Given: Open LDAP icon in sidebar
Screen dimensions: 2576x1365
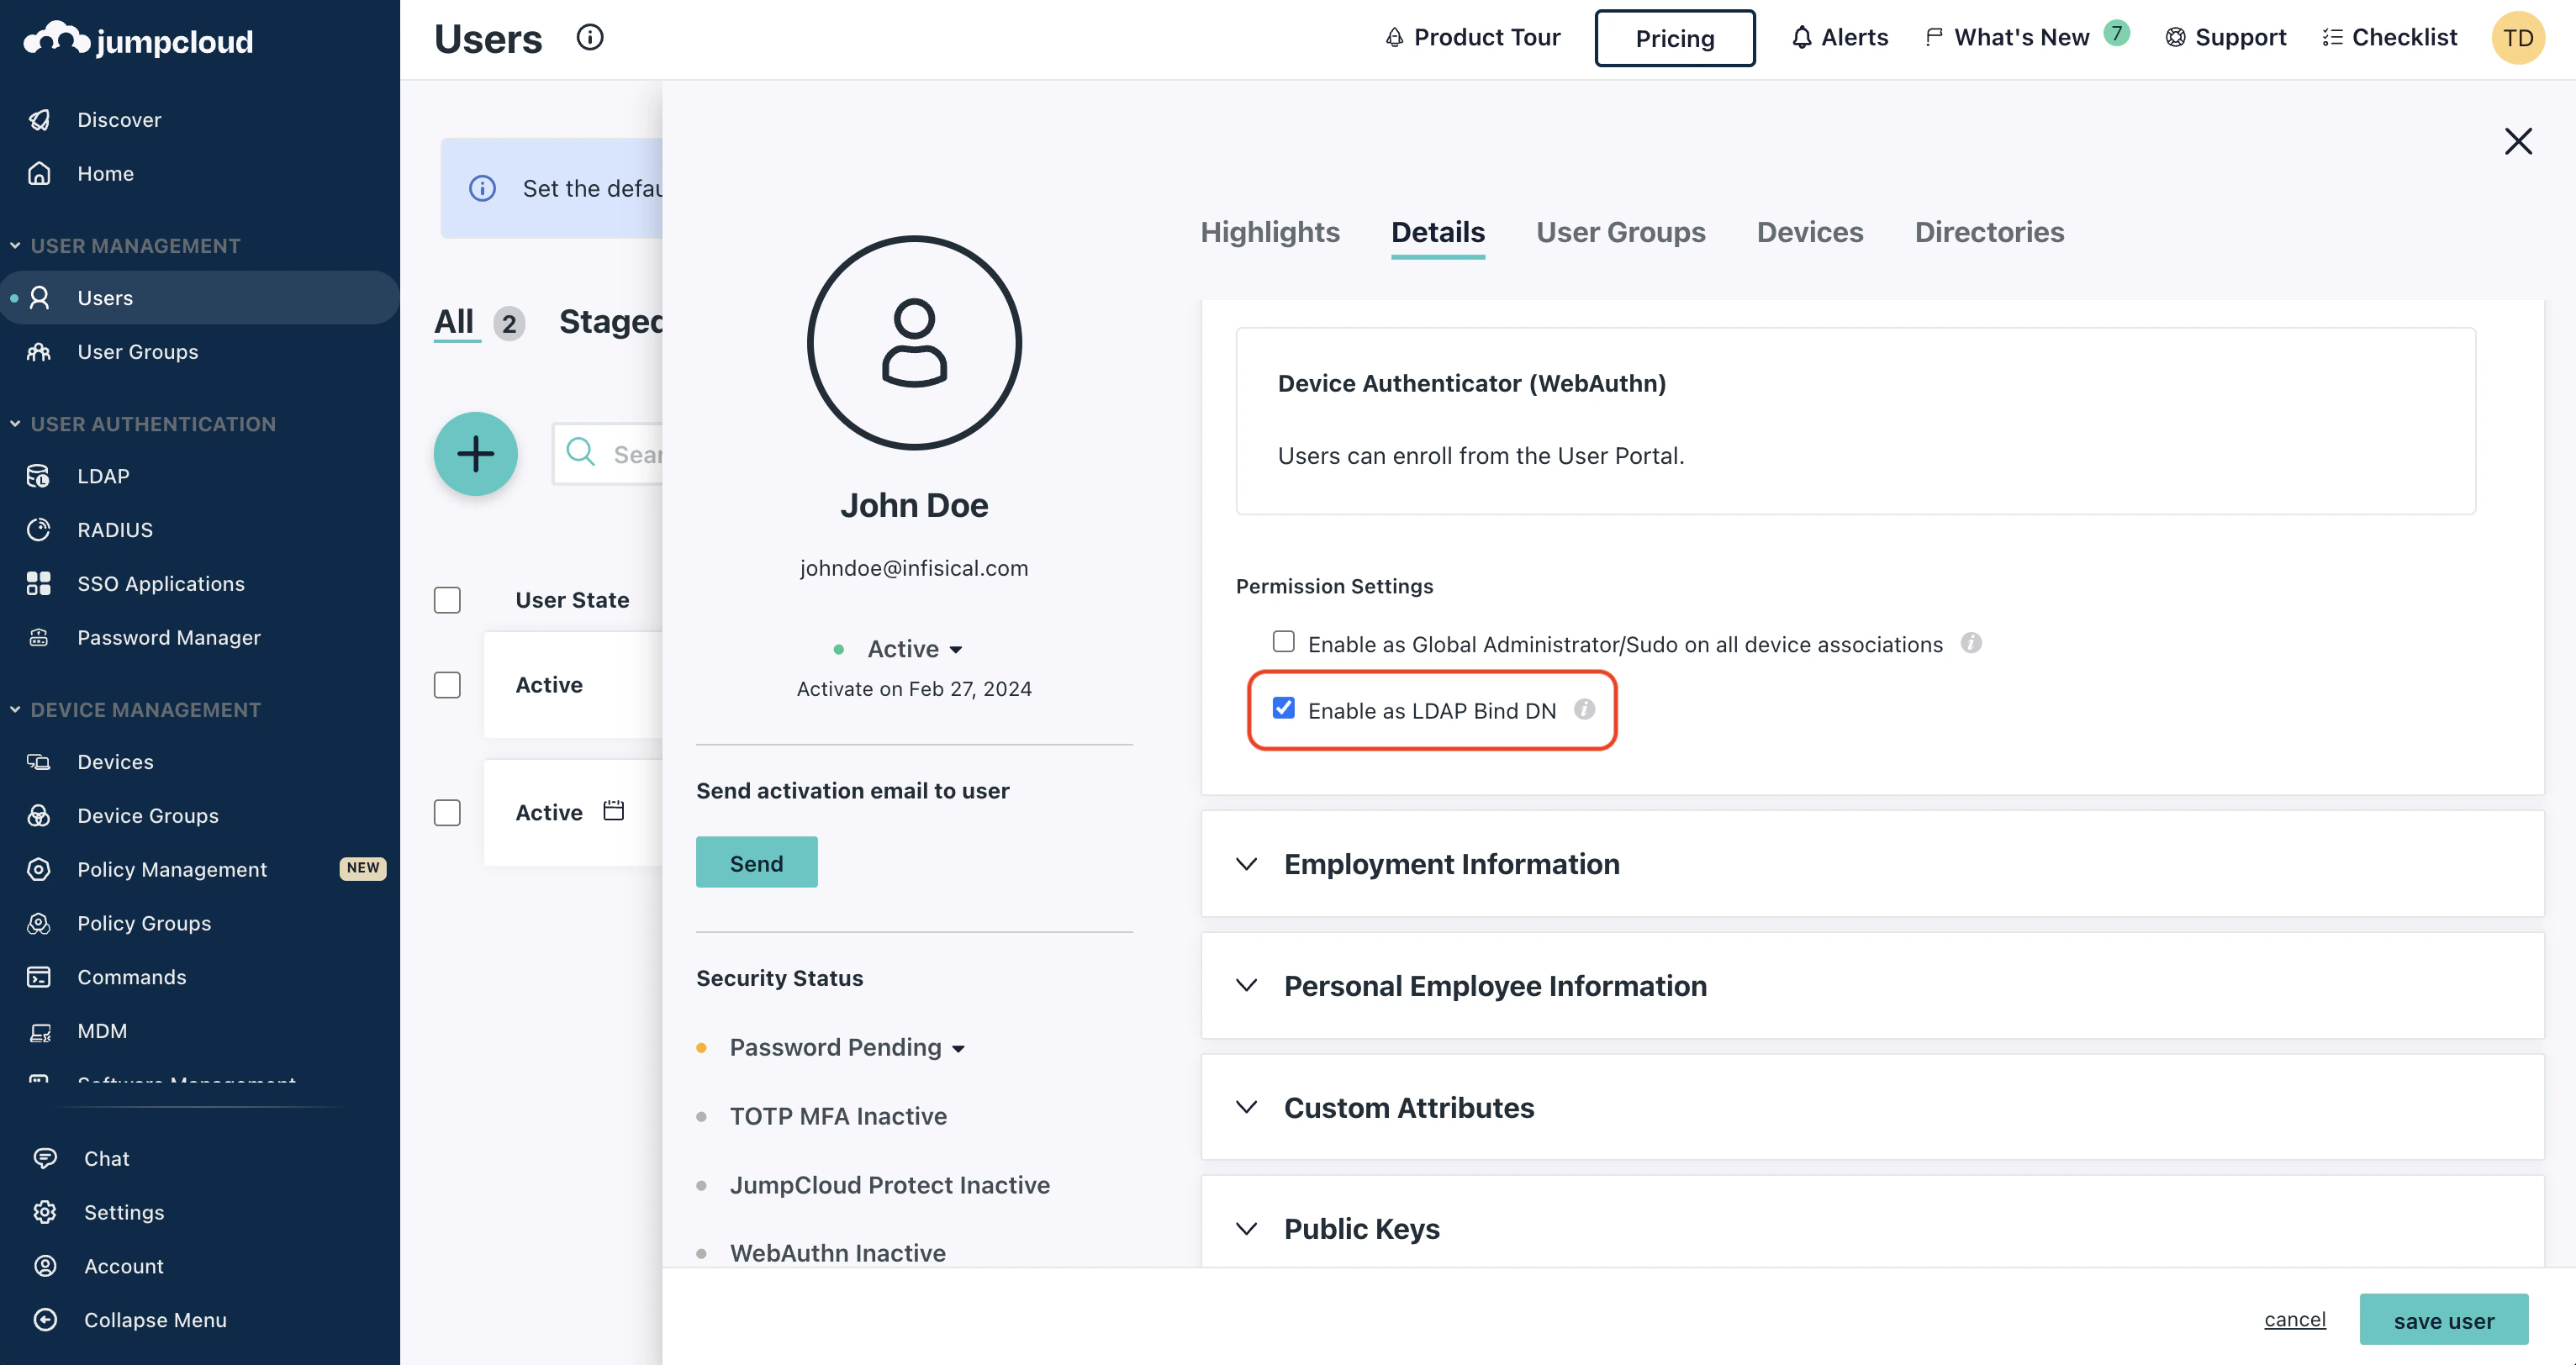Looking at the screenshot, I should point(39,476).
